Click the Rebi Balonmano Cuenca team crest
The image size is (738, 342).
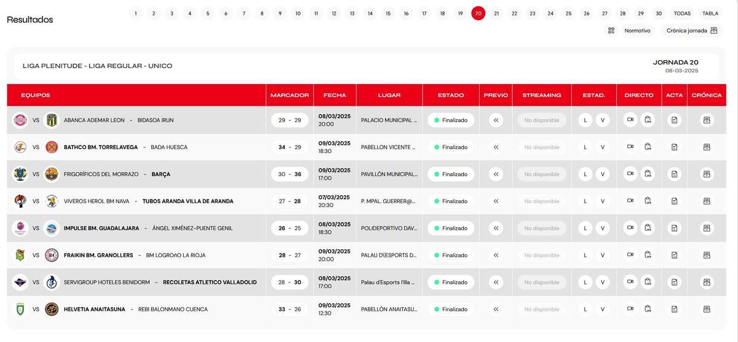[52, 309]
